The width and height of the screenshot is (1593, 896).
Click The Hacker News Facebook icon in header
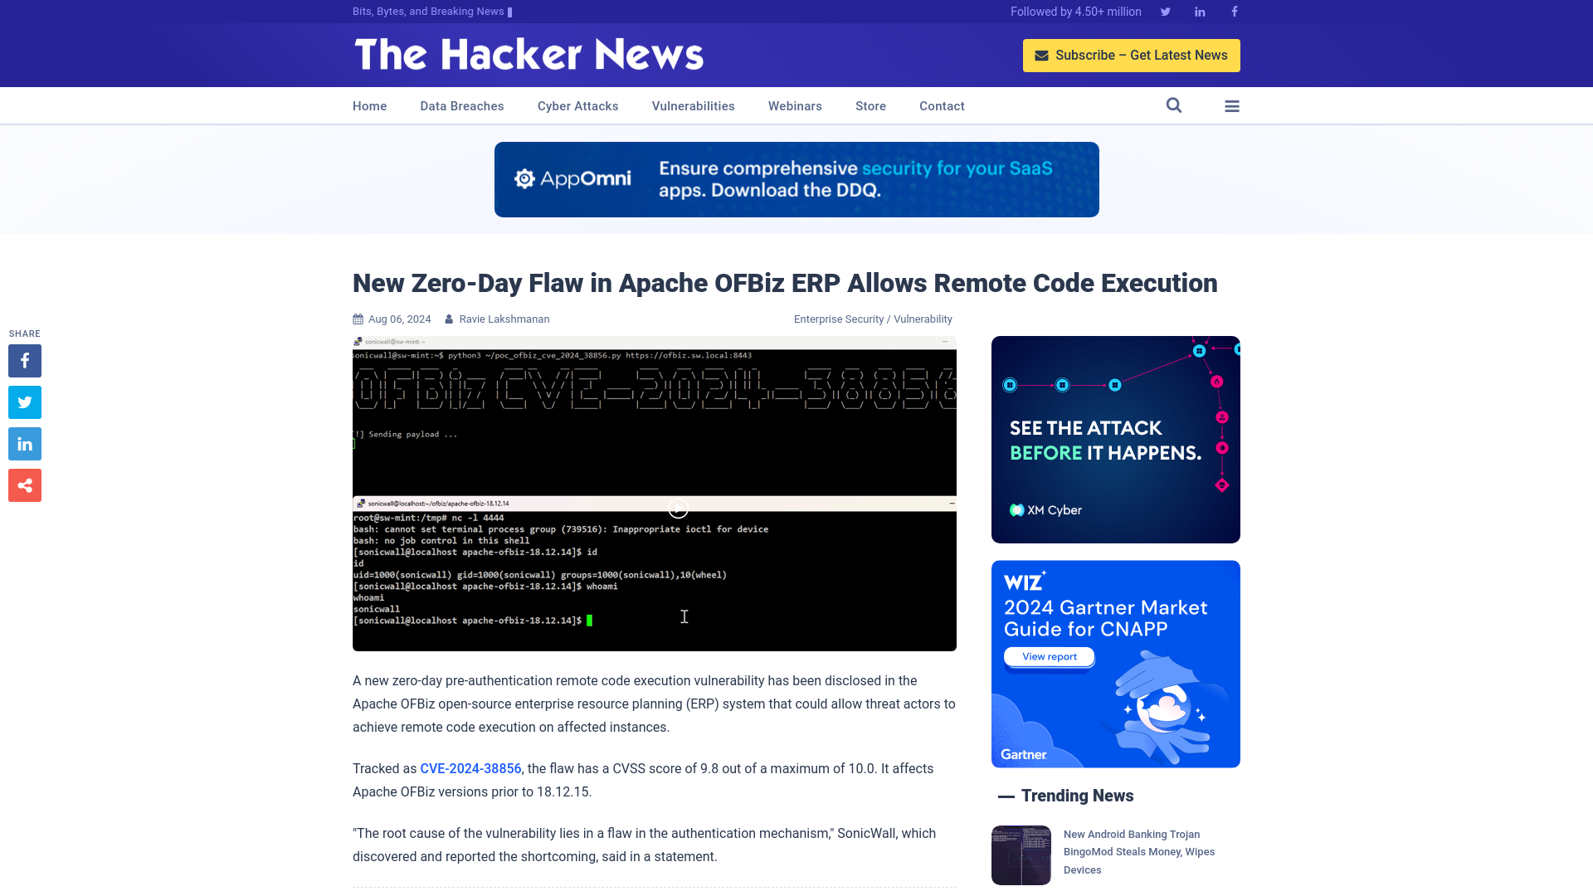(1234, 11)
